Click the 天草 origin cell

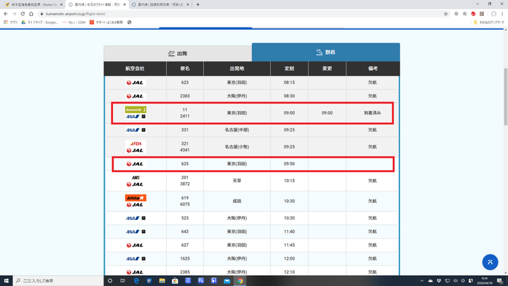[x=237, y=180]
